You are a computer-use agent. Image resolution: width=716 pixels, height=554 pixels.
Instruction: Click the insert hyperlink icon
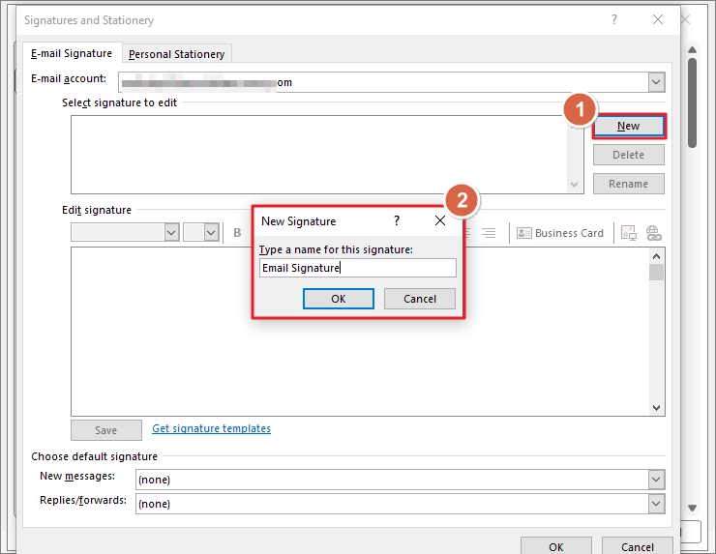point(654,233)
